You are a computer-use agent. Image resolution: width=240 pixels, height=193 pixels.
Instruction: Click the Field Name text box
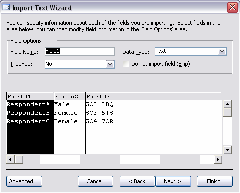click(x=80, y=51)
